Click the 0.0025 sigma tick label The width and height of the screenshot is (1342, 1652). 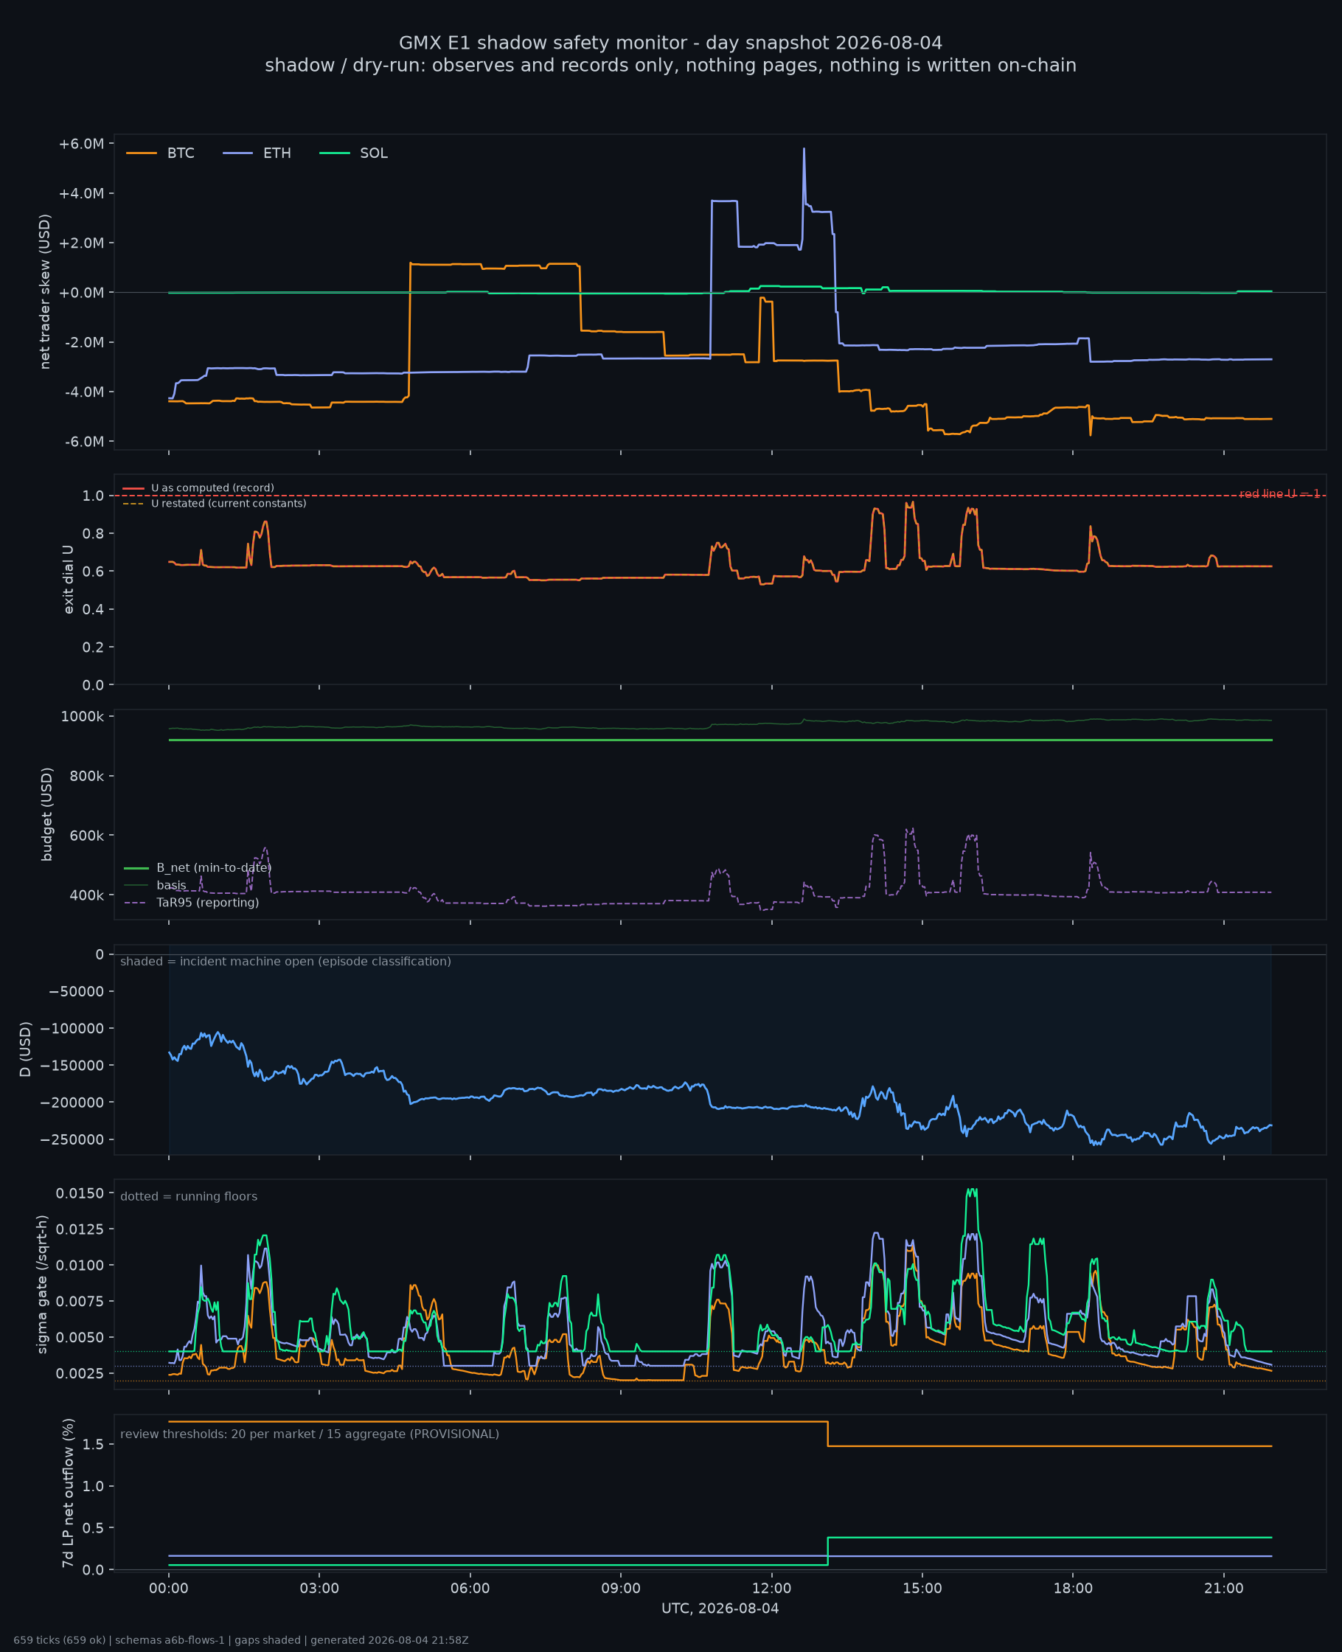80,1373
